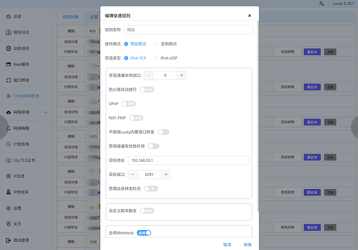Click the 计划任务 scheduled tasks icon

8,144
